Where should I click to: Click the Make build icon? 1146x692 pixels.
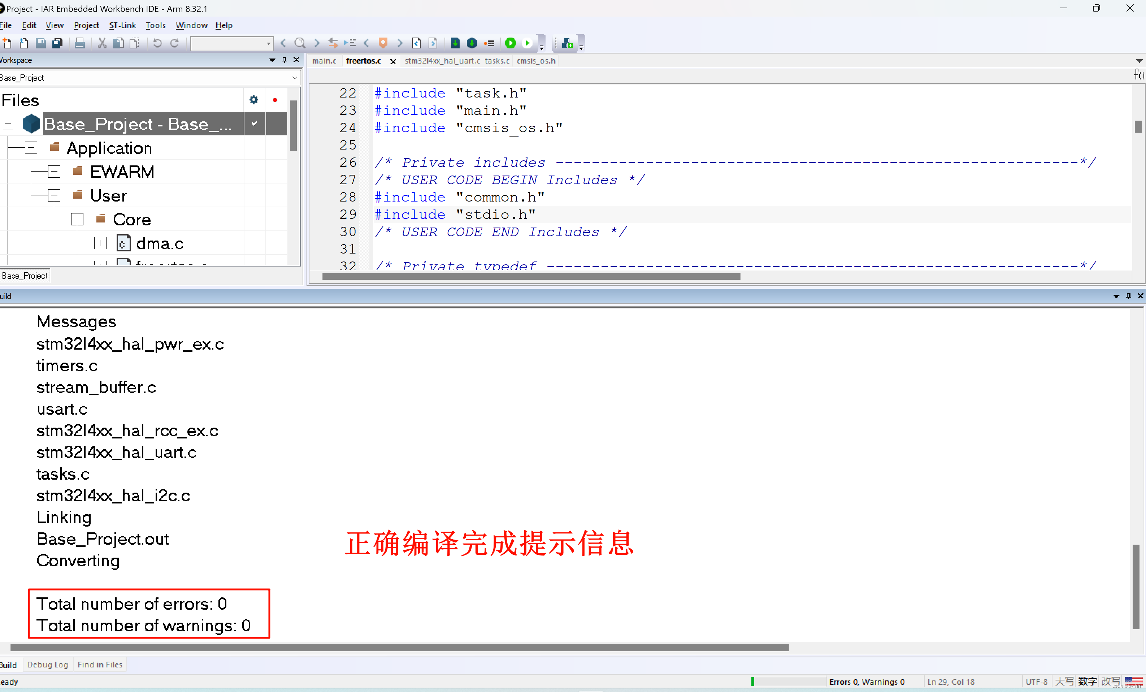tap(472, 43)
